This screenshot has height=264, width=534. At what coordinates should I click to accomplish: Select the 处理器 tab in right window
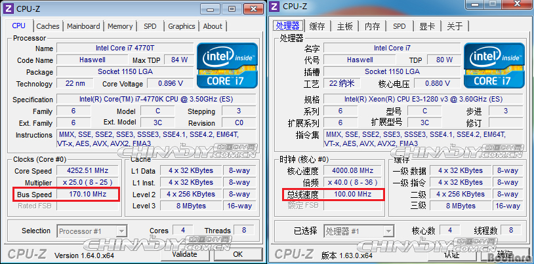coord(288,26)
